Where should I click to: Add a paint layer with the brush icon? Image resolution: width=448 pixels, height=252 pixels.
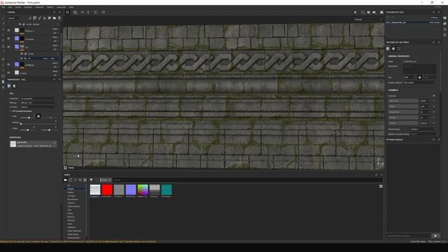[x=39, y=18]
